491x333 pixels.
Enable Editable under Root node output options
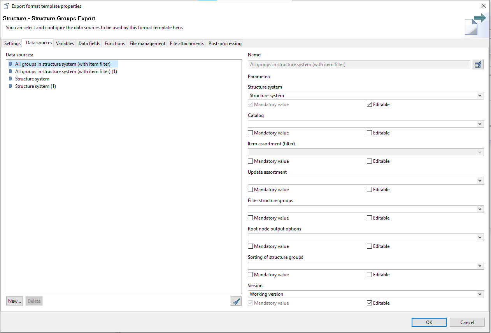tap(369, 246)
